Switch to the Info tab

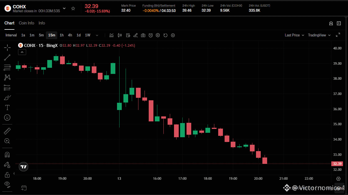pyautogui.click(x=42, y=23)
